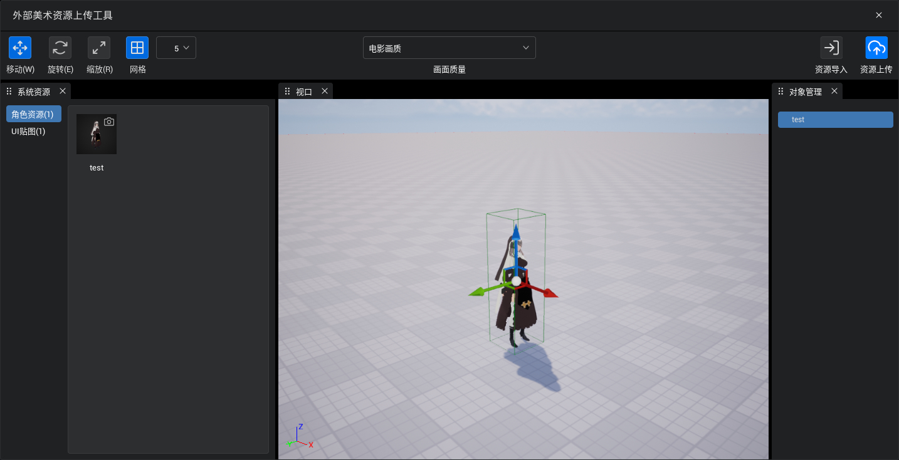Viewport: 899px width, 460px height.
Task: Select the test object in 对象管理
Action: point(836,120)
